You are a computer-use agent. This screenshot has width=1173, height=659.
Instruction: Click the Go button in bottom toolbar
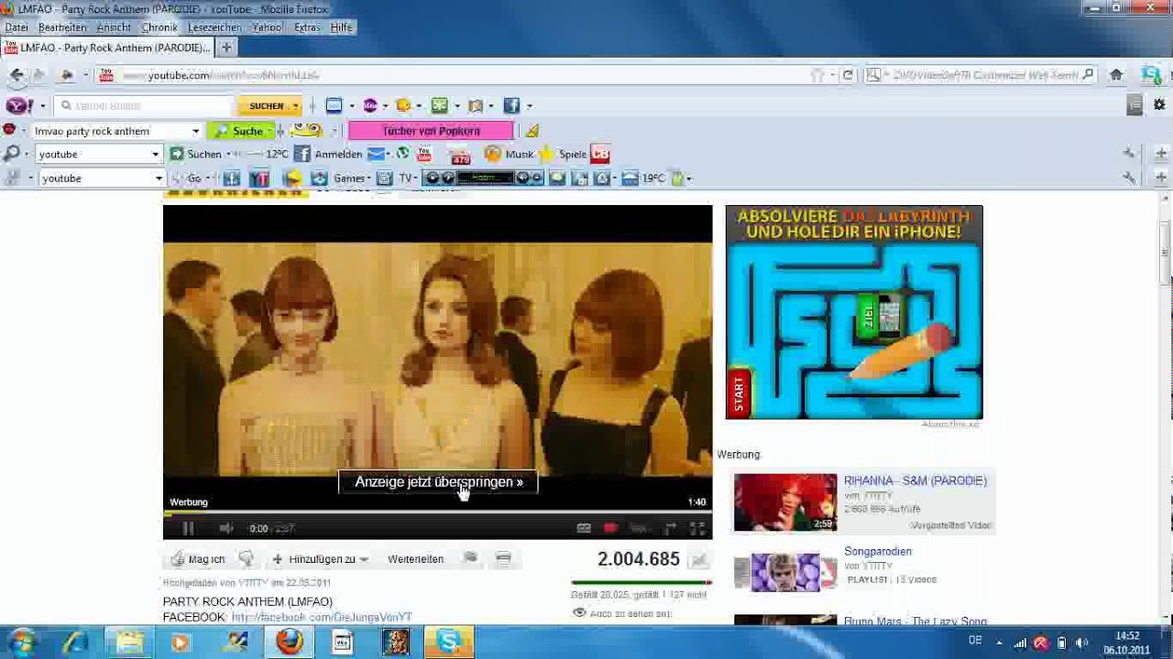pos(194,178)
